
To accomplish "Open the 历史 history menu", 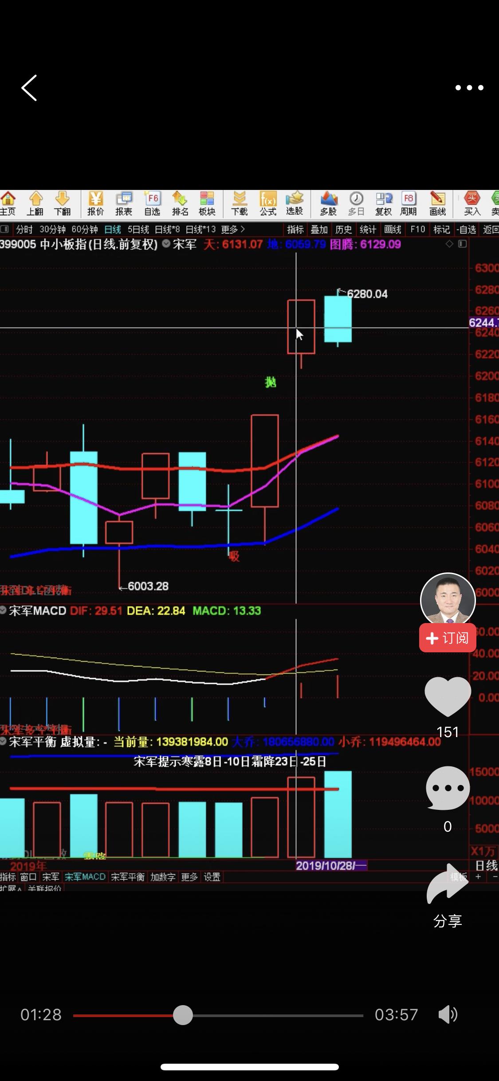I will pos(343,229).
